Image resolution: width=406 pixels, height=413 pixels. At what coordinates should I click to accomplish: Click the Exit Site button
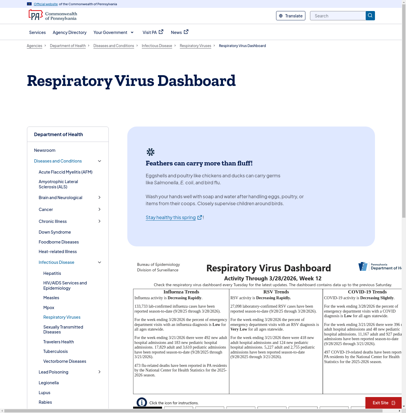pos(383,403)
